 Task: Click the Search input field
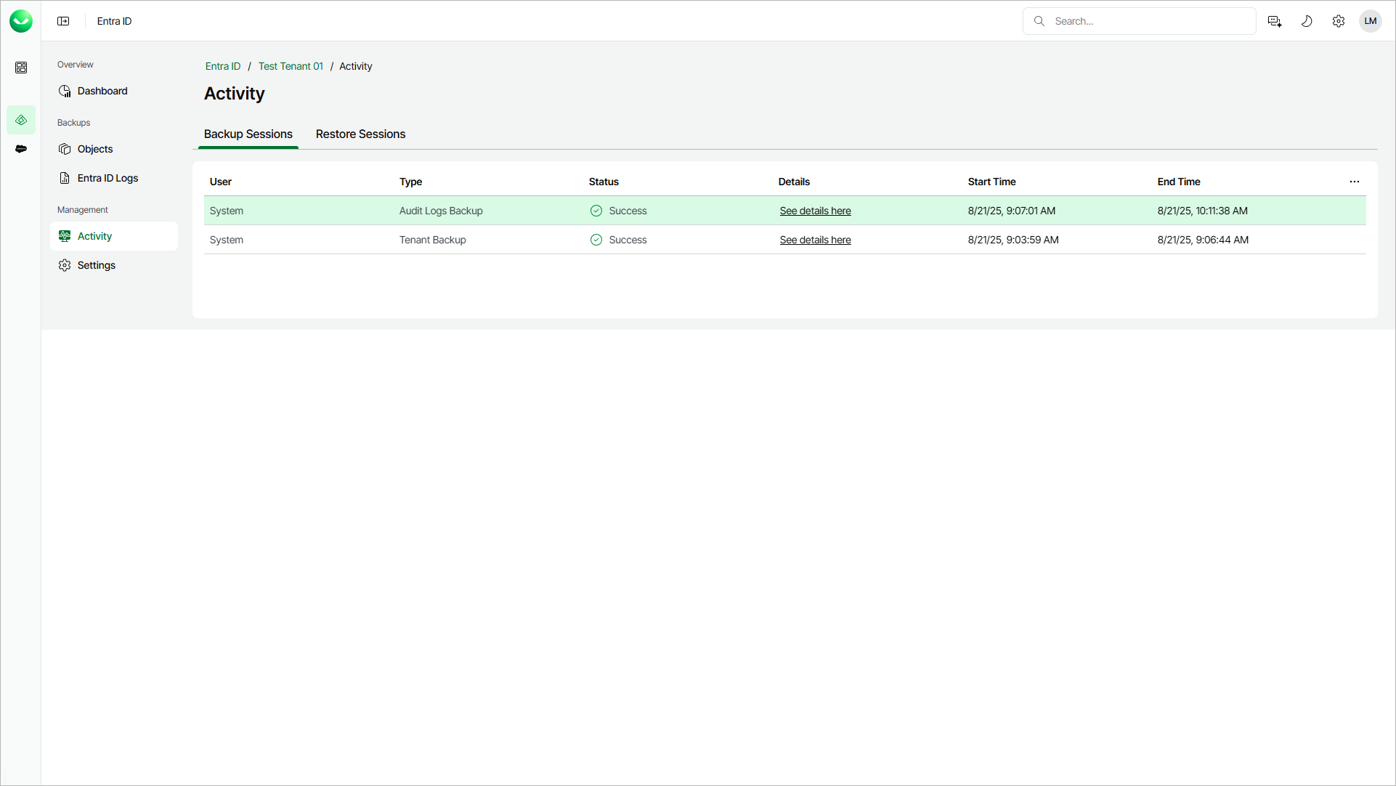[1148, 21]
